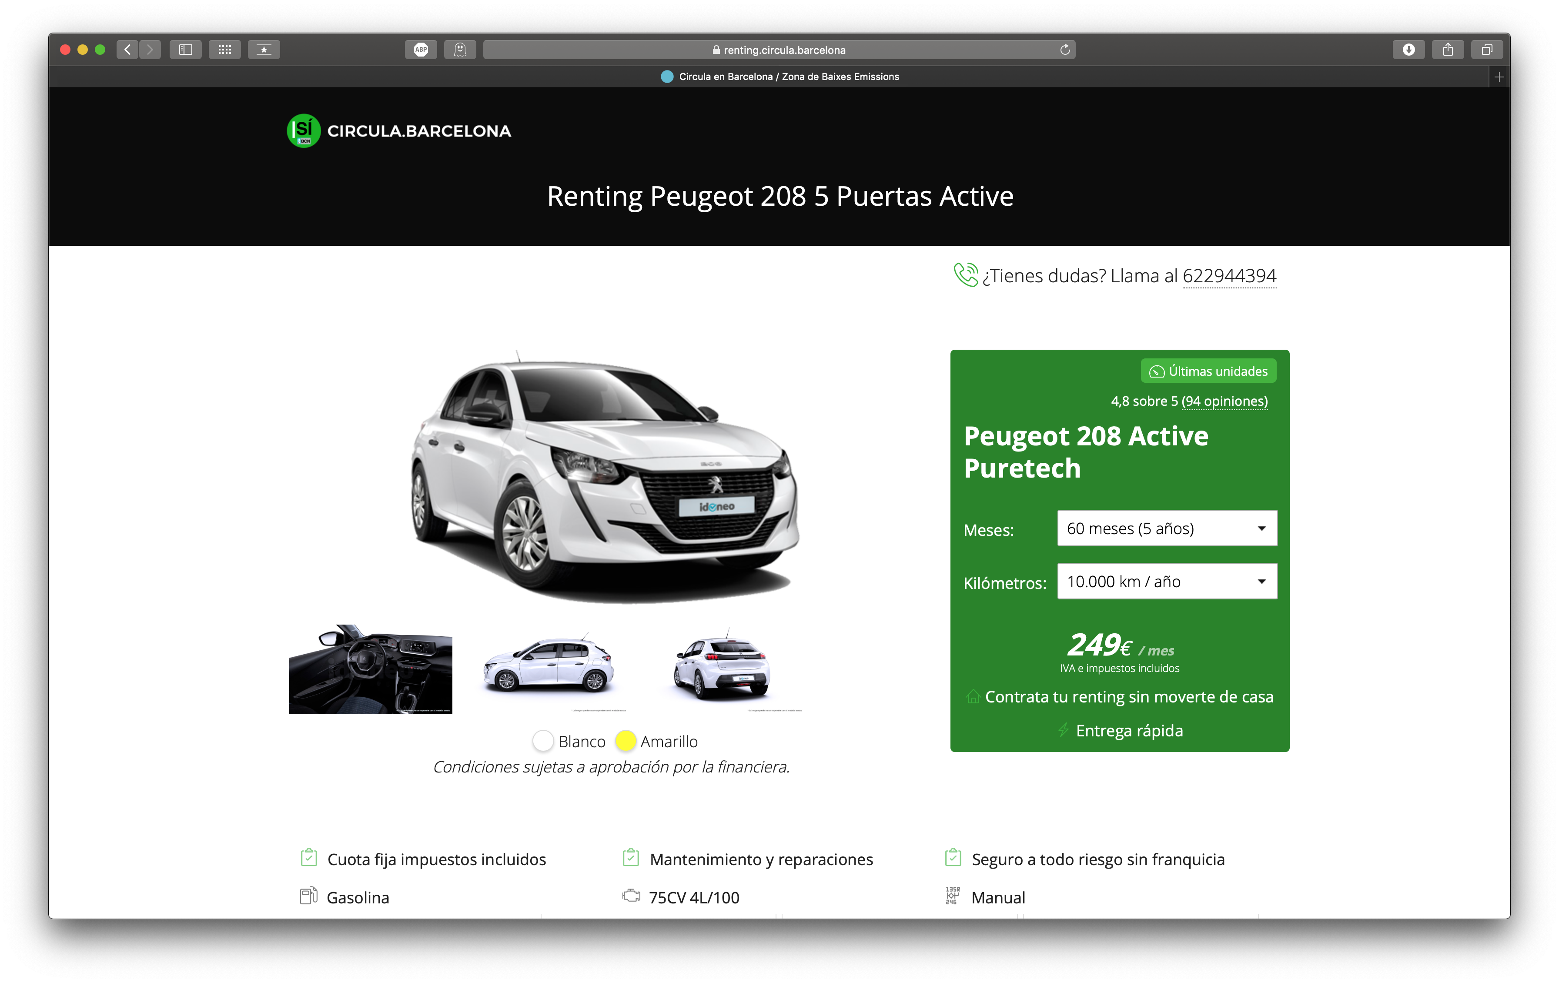Click the Circula.Barcelona green Sí logo
The image size is (1559, 983).
click(x=304, y=131)
